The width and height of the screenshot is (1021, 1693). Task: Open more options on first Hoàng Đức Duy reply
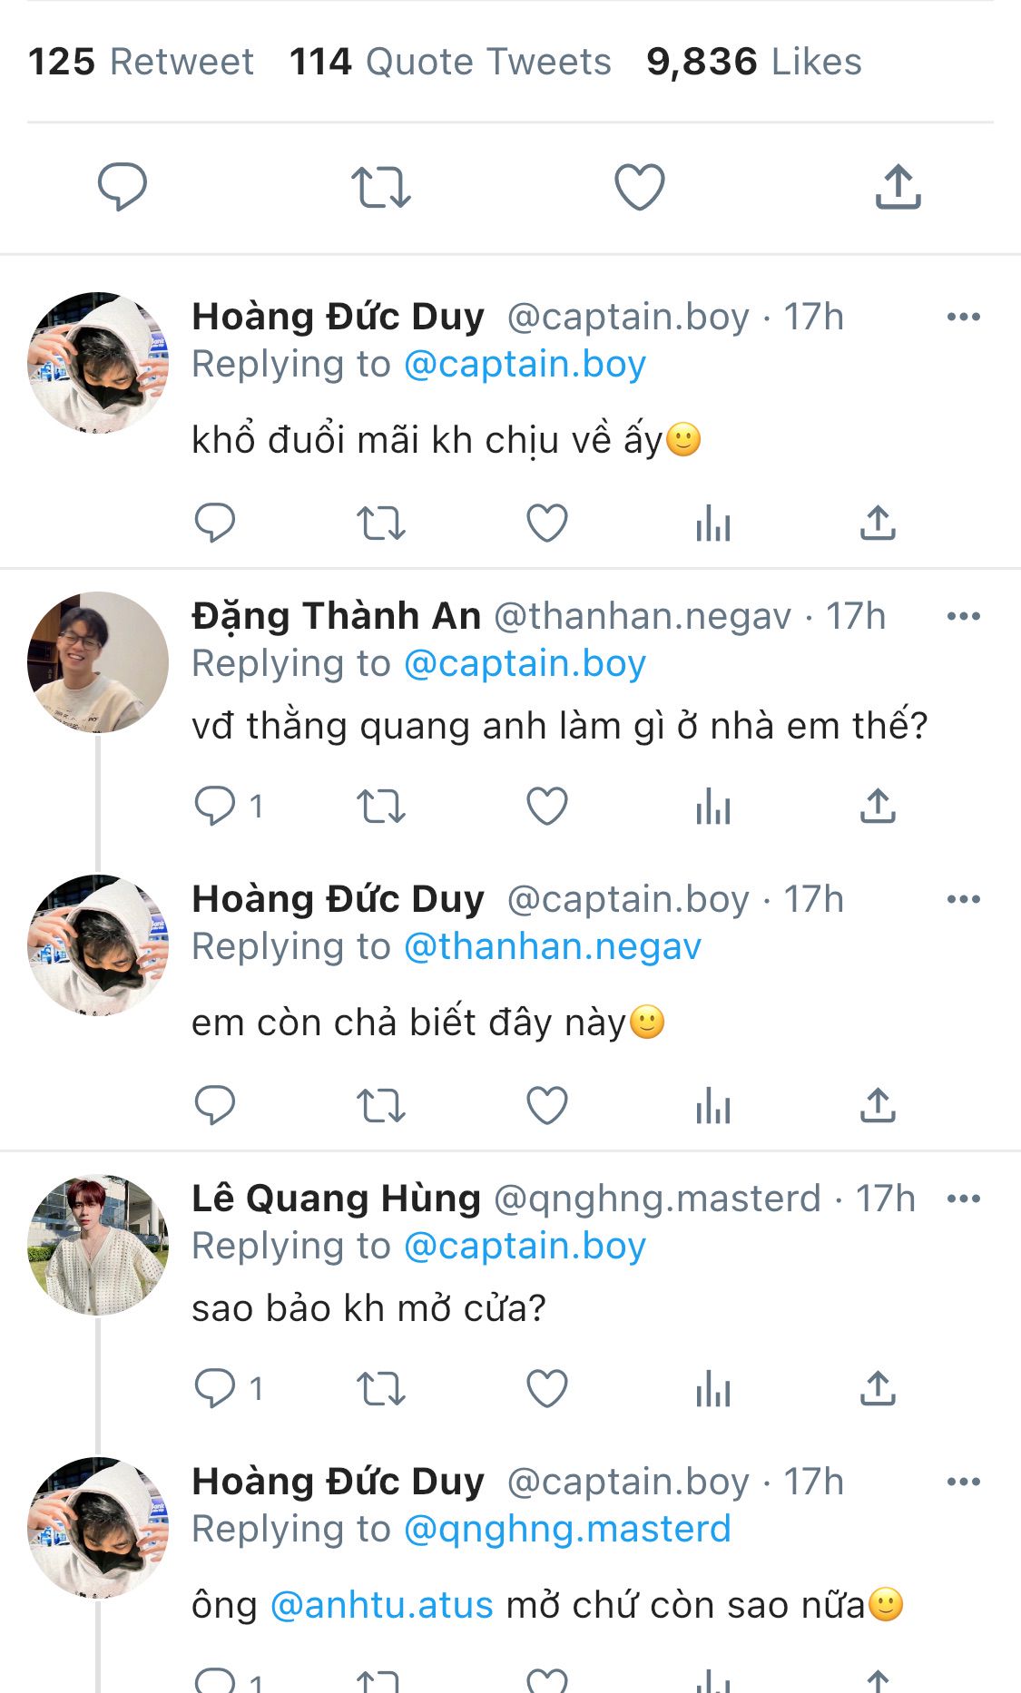click(963, 317)
